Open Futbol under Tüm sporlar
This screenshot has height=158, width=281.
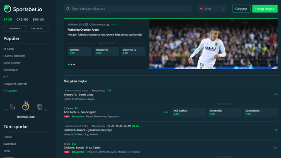pyautogui.click(x=7, y=137)
